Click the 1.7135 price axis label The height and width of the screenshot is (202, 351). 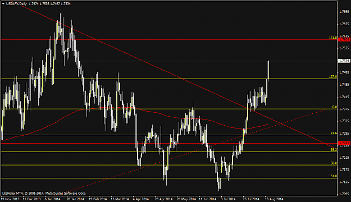[x=344, y=182]
